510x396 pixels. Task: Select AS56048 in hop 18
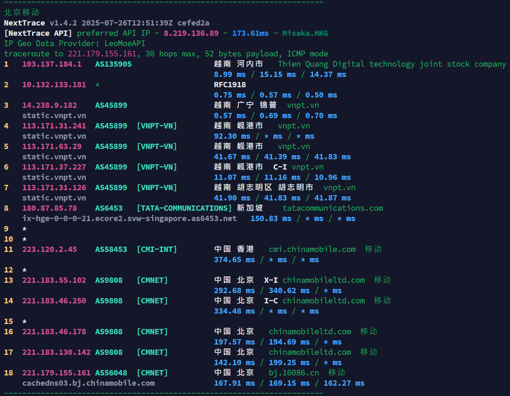tap(111, 373)
